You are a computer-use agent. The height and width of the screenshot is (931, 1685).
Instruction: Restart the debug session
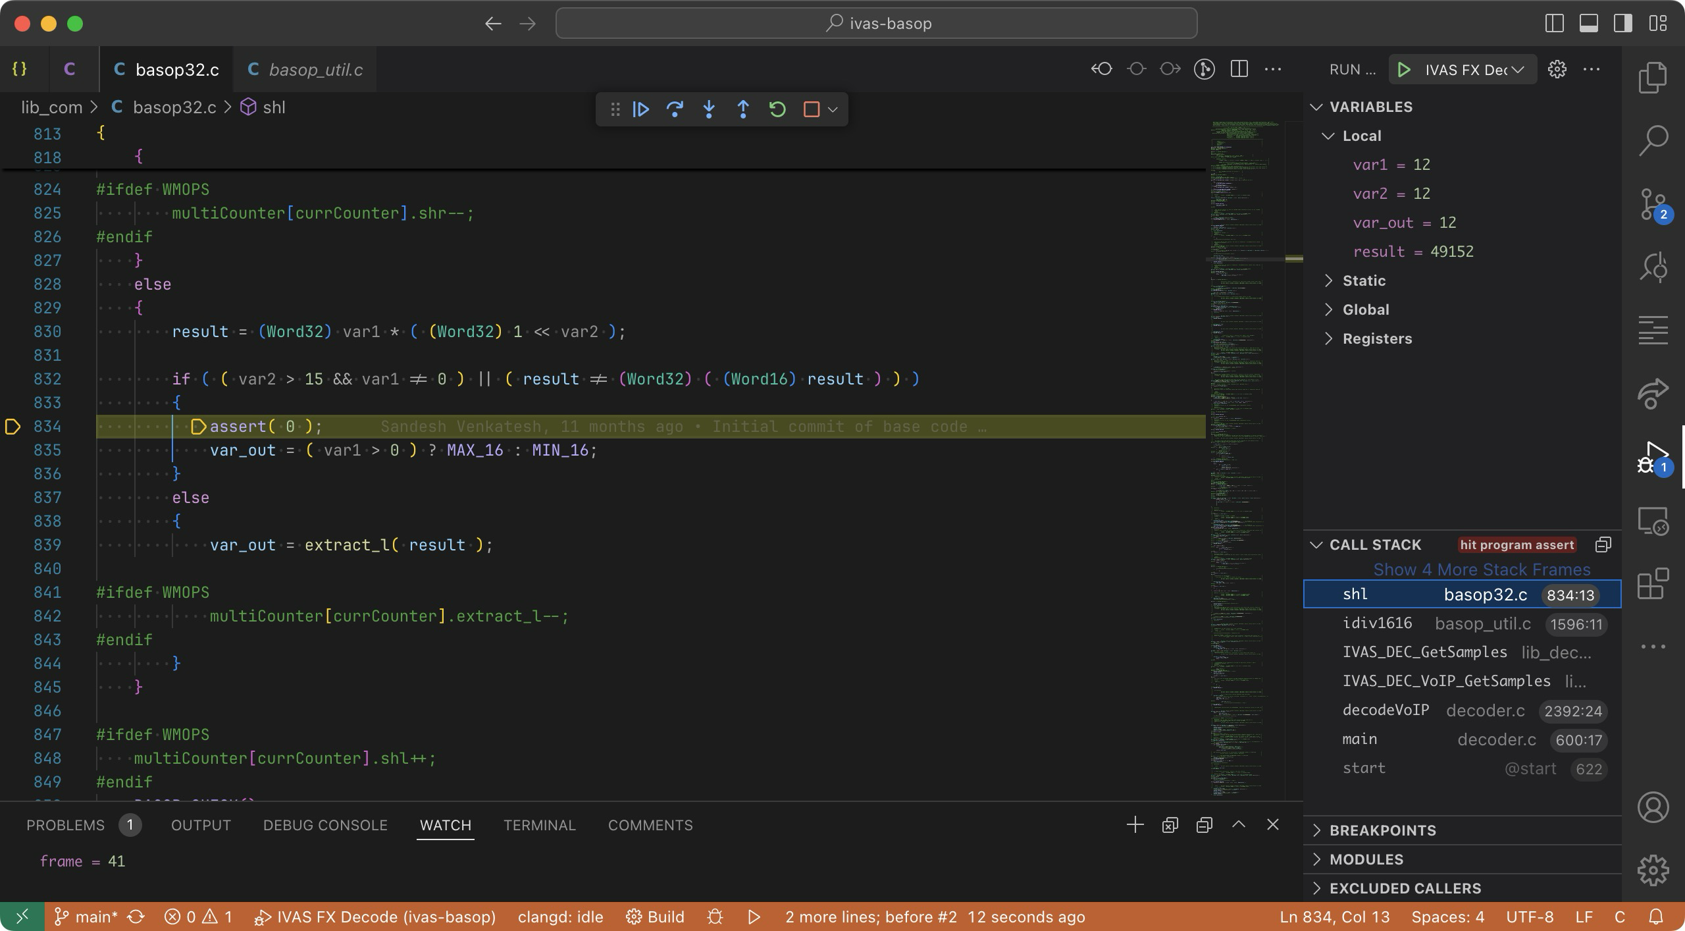777,109
